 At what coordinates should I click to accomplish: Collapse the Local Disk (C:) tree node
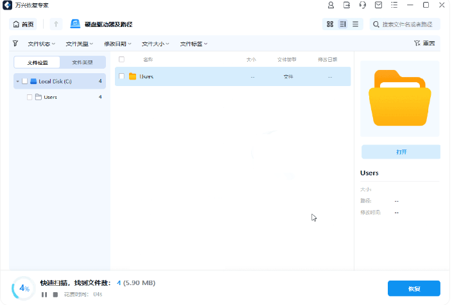[17, 82]
